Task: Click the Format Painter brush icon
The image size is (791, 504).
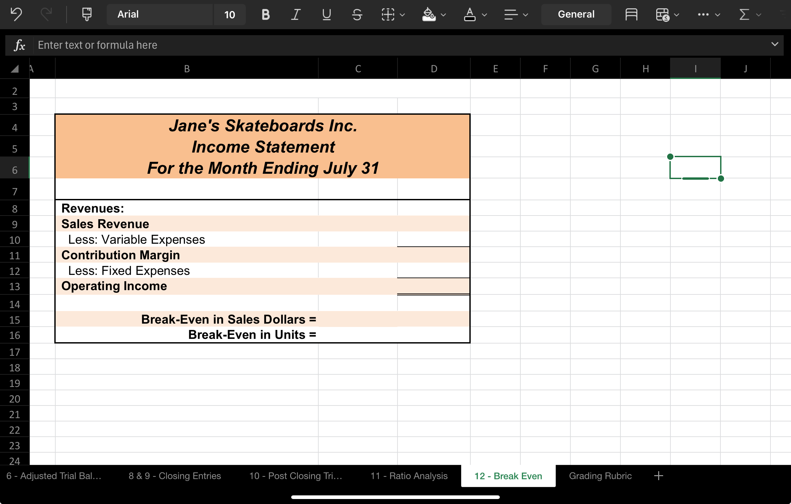Action: coord(87,14)
